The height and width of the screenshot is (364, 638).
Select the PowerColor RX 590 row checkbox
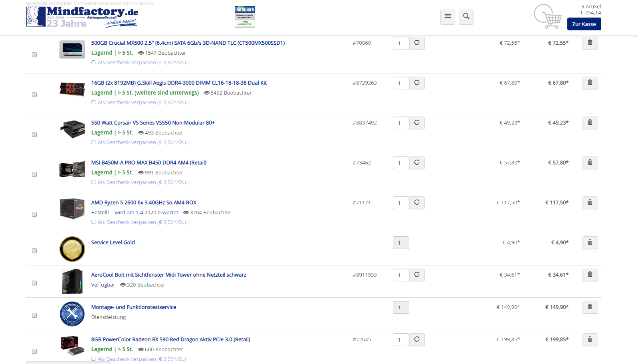tap(34, 351)
